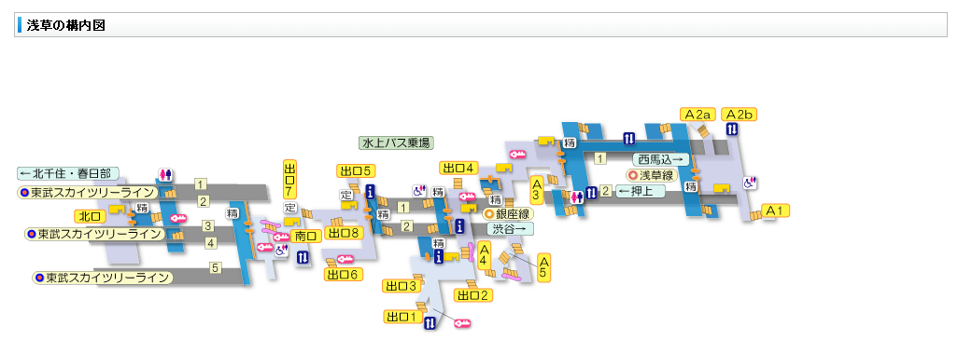958x353 pixels.
Task: Select the elevator icon above Asakusa Line platform 1
Action: pyautogui.click(x=629, y=139)
